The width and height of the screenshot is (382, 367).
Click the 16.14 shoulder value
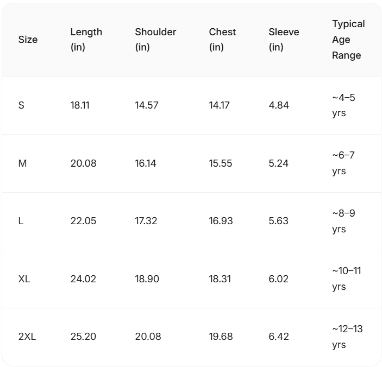tap(147, 163)
